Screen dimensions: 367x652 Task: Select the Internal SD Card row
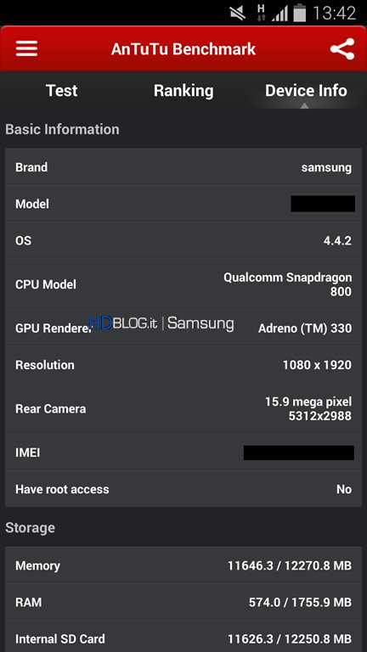pos(183,637)
